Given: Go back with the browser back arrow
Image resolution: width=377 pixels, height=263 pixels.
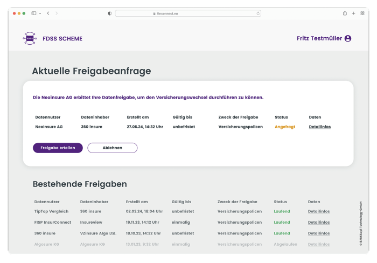Looking at the screenshot, I should coord(48,13).
